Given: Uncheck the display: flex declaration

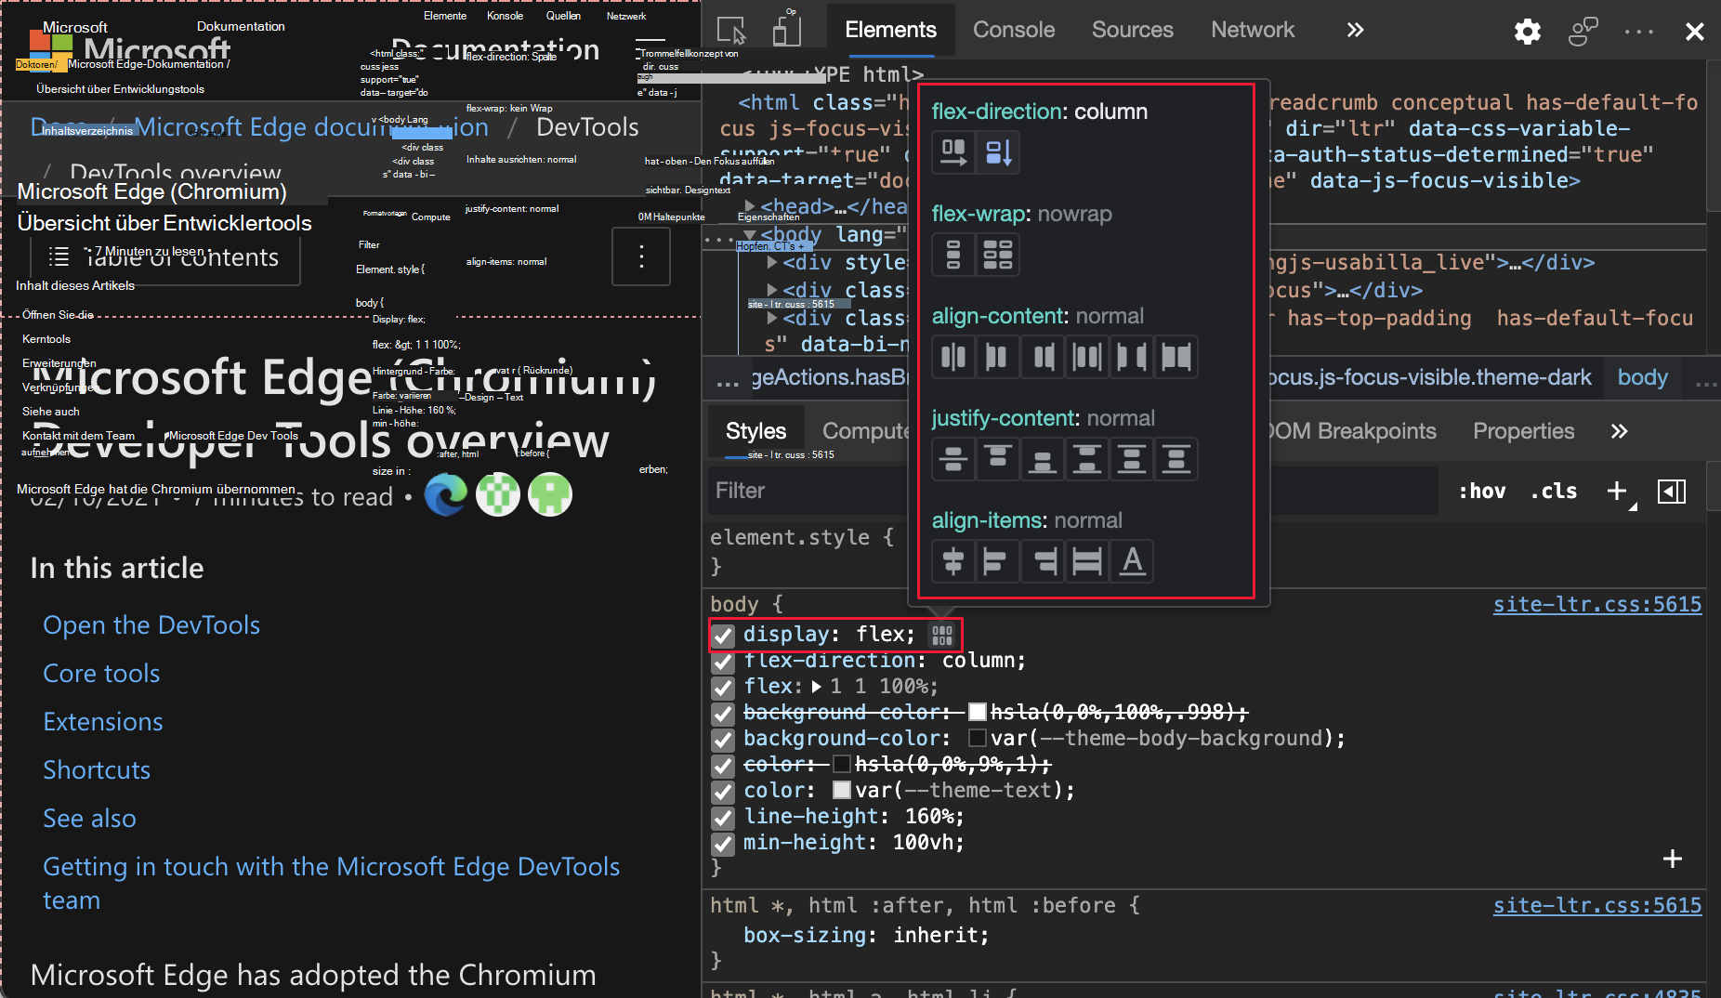Looking at the screenshot, I should coord(723,636).
